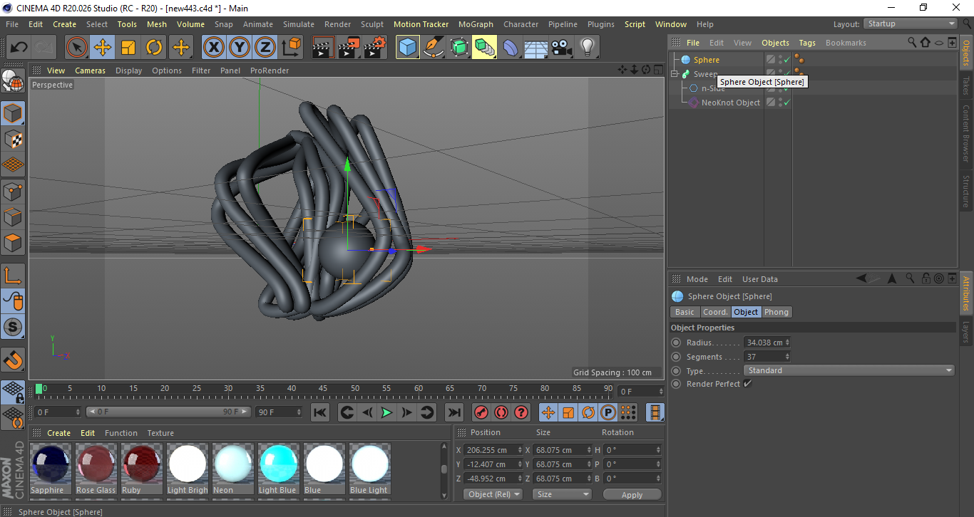Toggle Enable Snap magnet icon
Screen dimensions: 974x517
(x=13, y=360)
